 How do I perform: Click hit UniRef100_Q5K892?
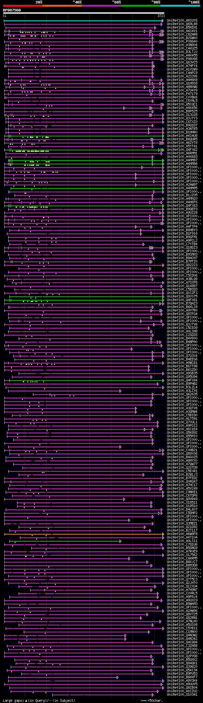tap(182, 432)
